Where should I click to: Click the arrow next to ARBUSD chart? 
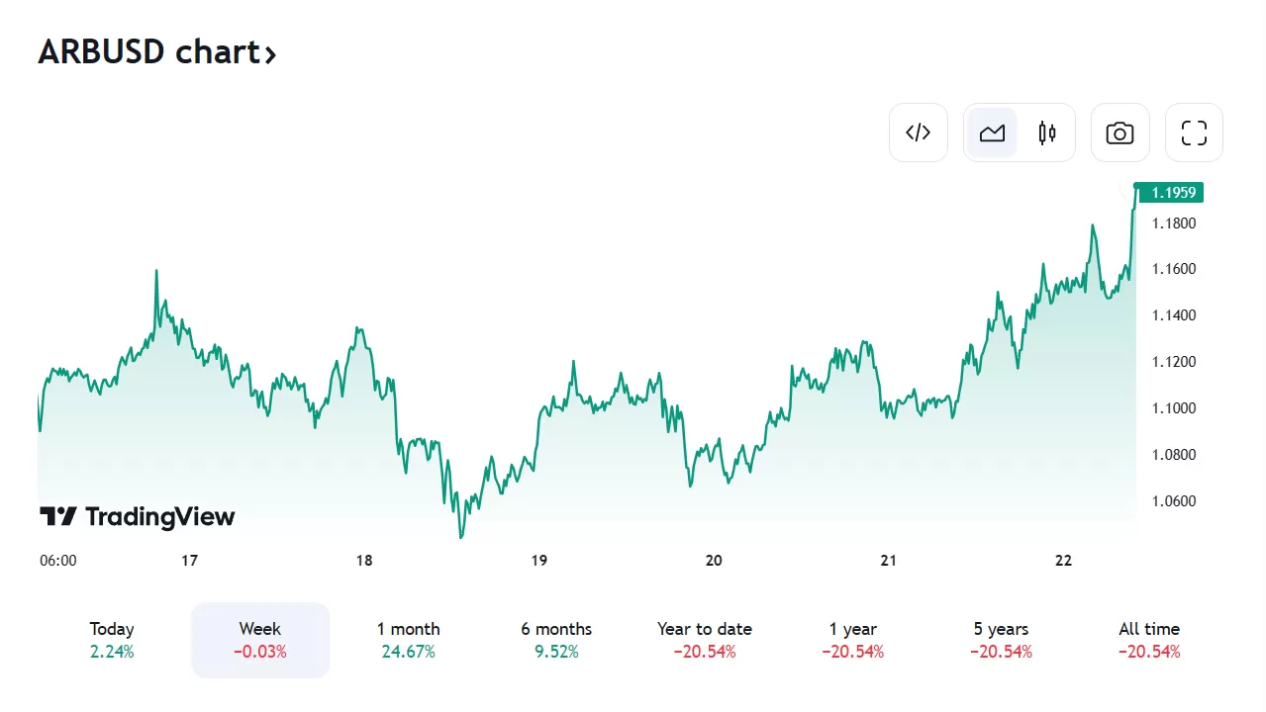[x=270, y=53]
